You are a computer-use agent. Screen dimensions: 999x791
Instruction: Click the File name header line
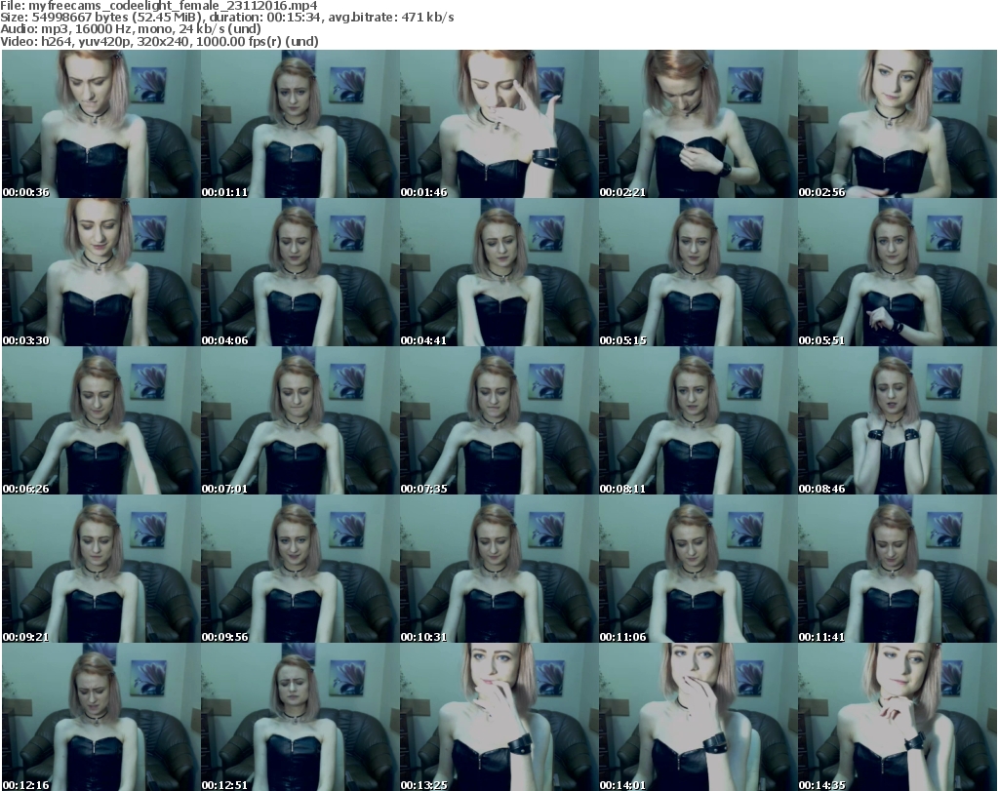(x=159, y=6)
